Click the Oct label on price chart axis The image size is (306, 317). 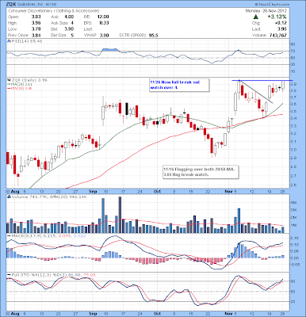[x=158, y=191]
